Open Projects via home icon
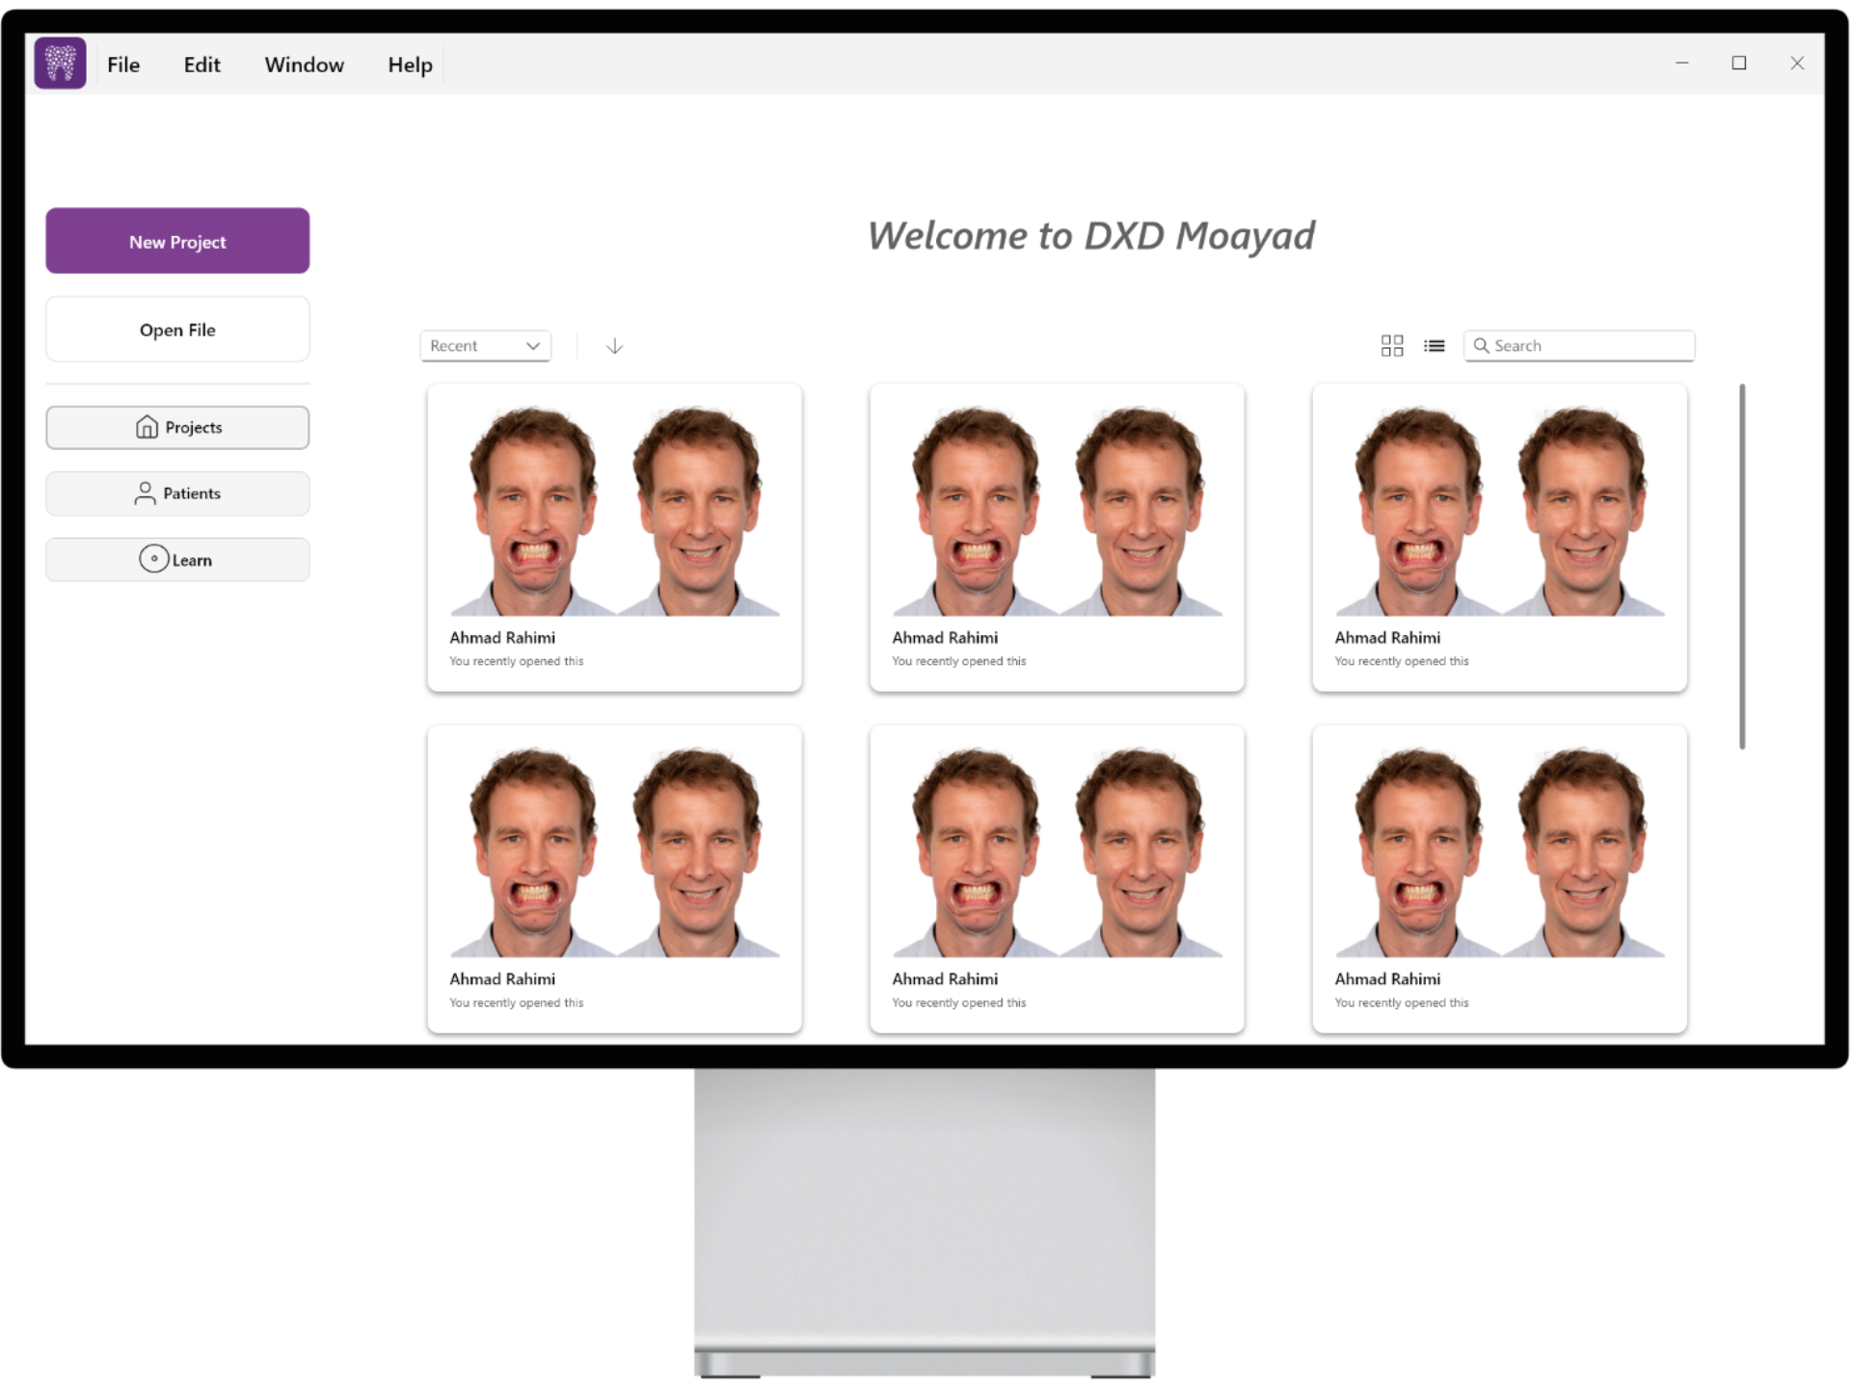 (x=147, y=427)
